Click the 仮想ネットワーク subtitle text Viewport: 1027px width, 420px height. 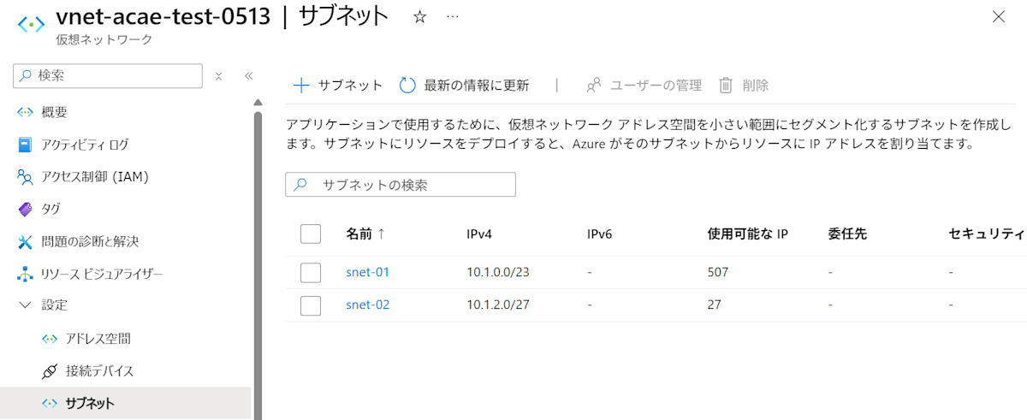click(104, 40)
